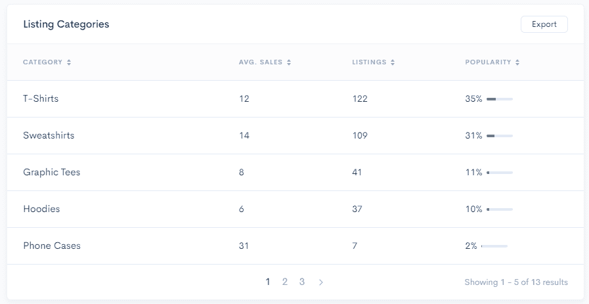The width and height of the screenshot is (589, 304).
Task: Select current page 1 indicator
Action: [x=268, y=282]
